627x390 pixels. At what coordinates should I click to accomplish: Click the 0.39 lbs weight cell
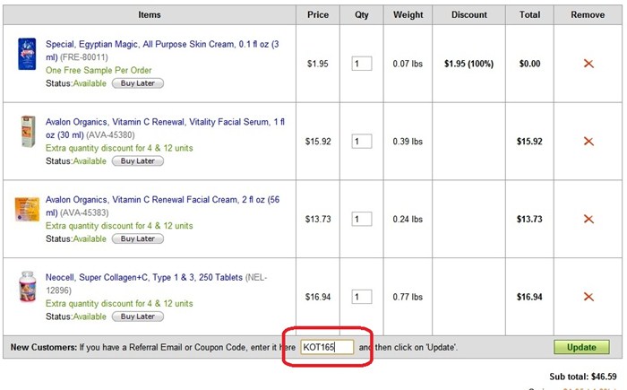pyautogui.click(x=408, y=142)
